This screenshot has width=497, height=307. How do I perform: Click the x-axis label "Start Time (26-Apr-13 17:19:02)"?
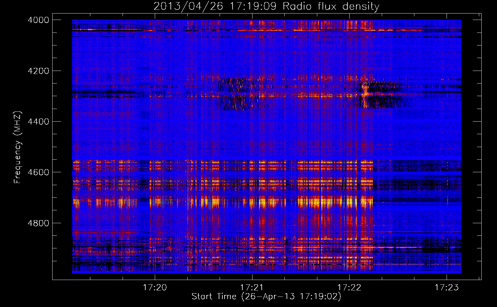[266, 297]
